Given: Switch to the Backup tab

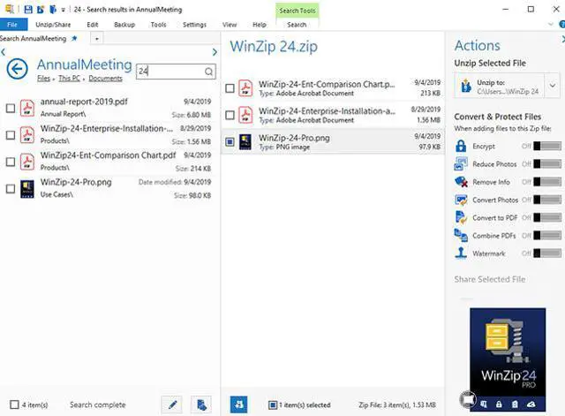Looking at the screenshot, I should [x=124, y=25].
